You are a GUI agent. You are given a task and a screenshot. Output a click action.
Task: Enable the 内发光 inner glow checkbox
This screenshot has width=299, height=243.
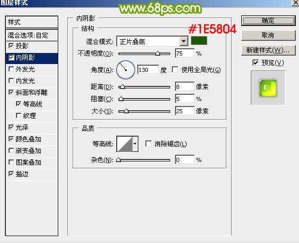pyautogui.click(x=11, y=80)
